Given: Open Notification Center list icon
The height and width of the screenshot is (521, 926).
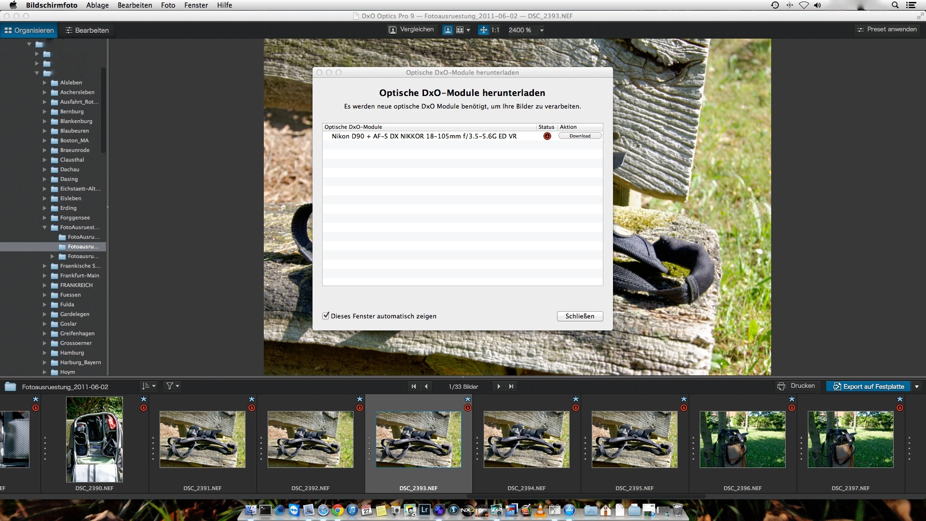Looking at the screenshot, I should point(911,5).
